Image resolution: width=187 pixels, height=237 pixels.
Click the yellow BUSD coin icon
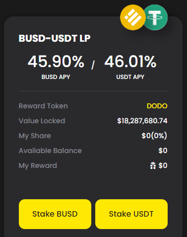point(133,17)
